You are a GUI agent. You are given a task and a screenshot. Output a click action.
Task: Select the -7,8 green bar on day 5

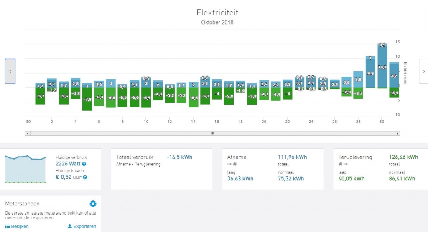[87, 99]
